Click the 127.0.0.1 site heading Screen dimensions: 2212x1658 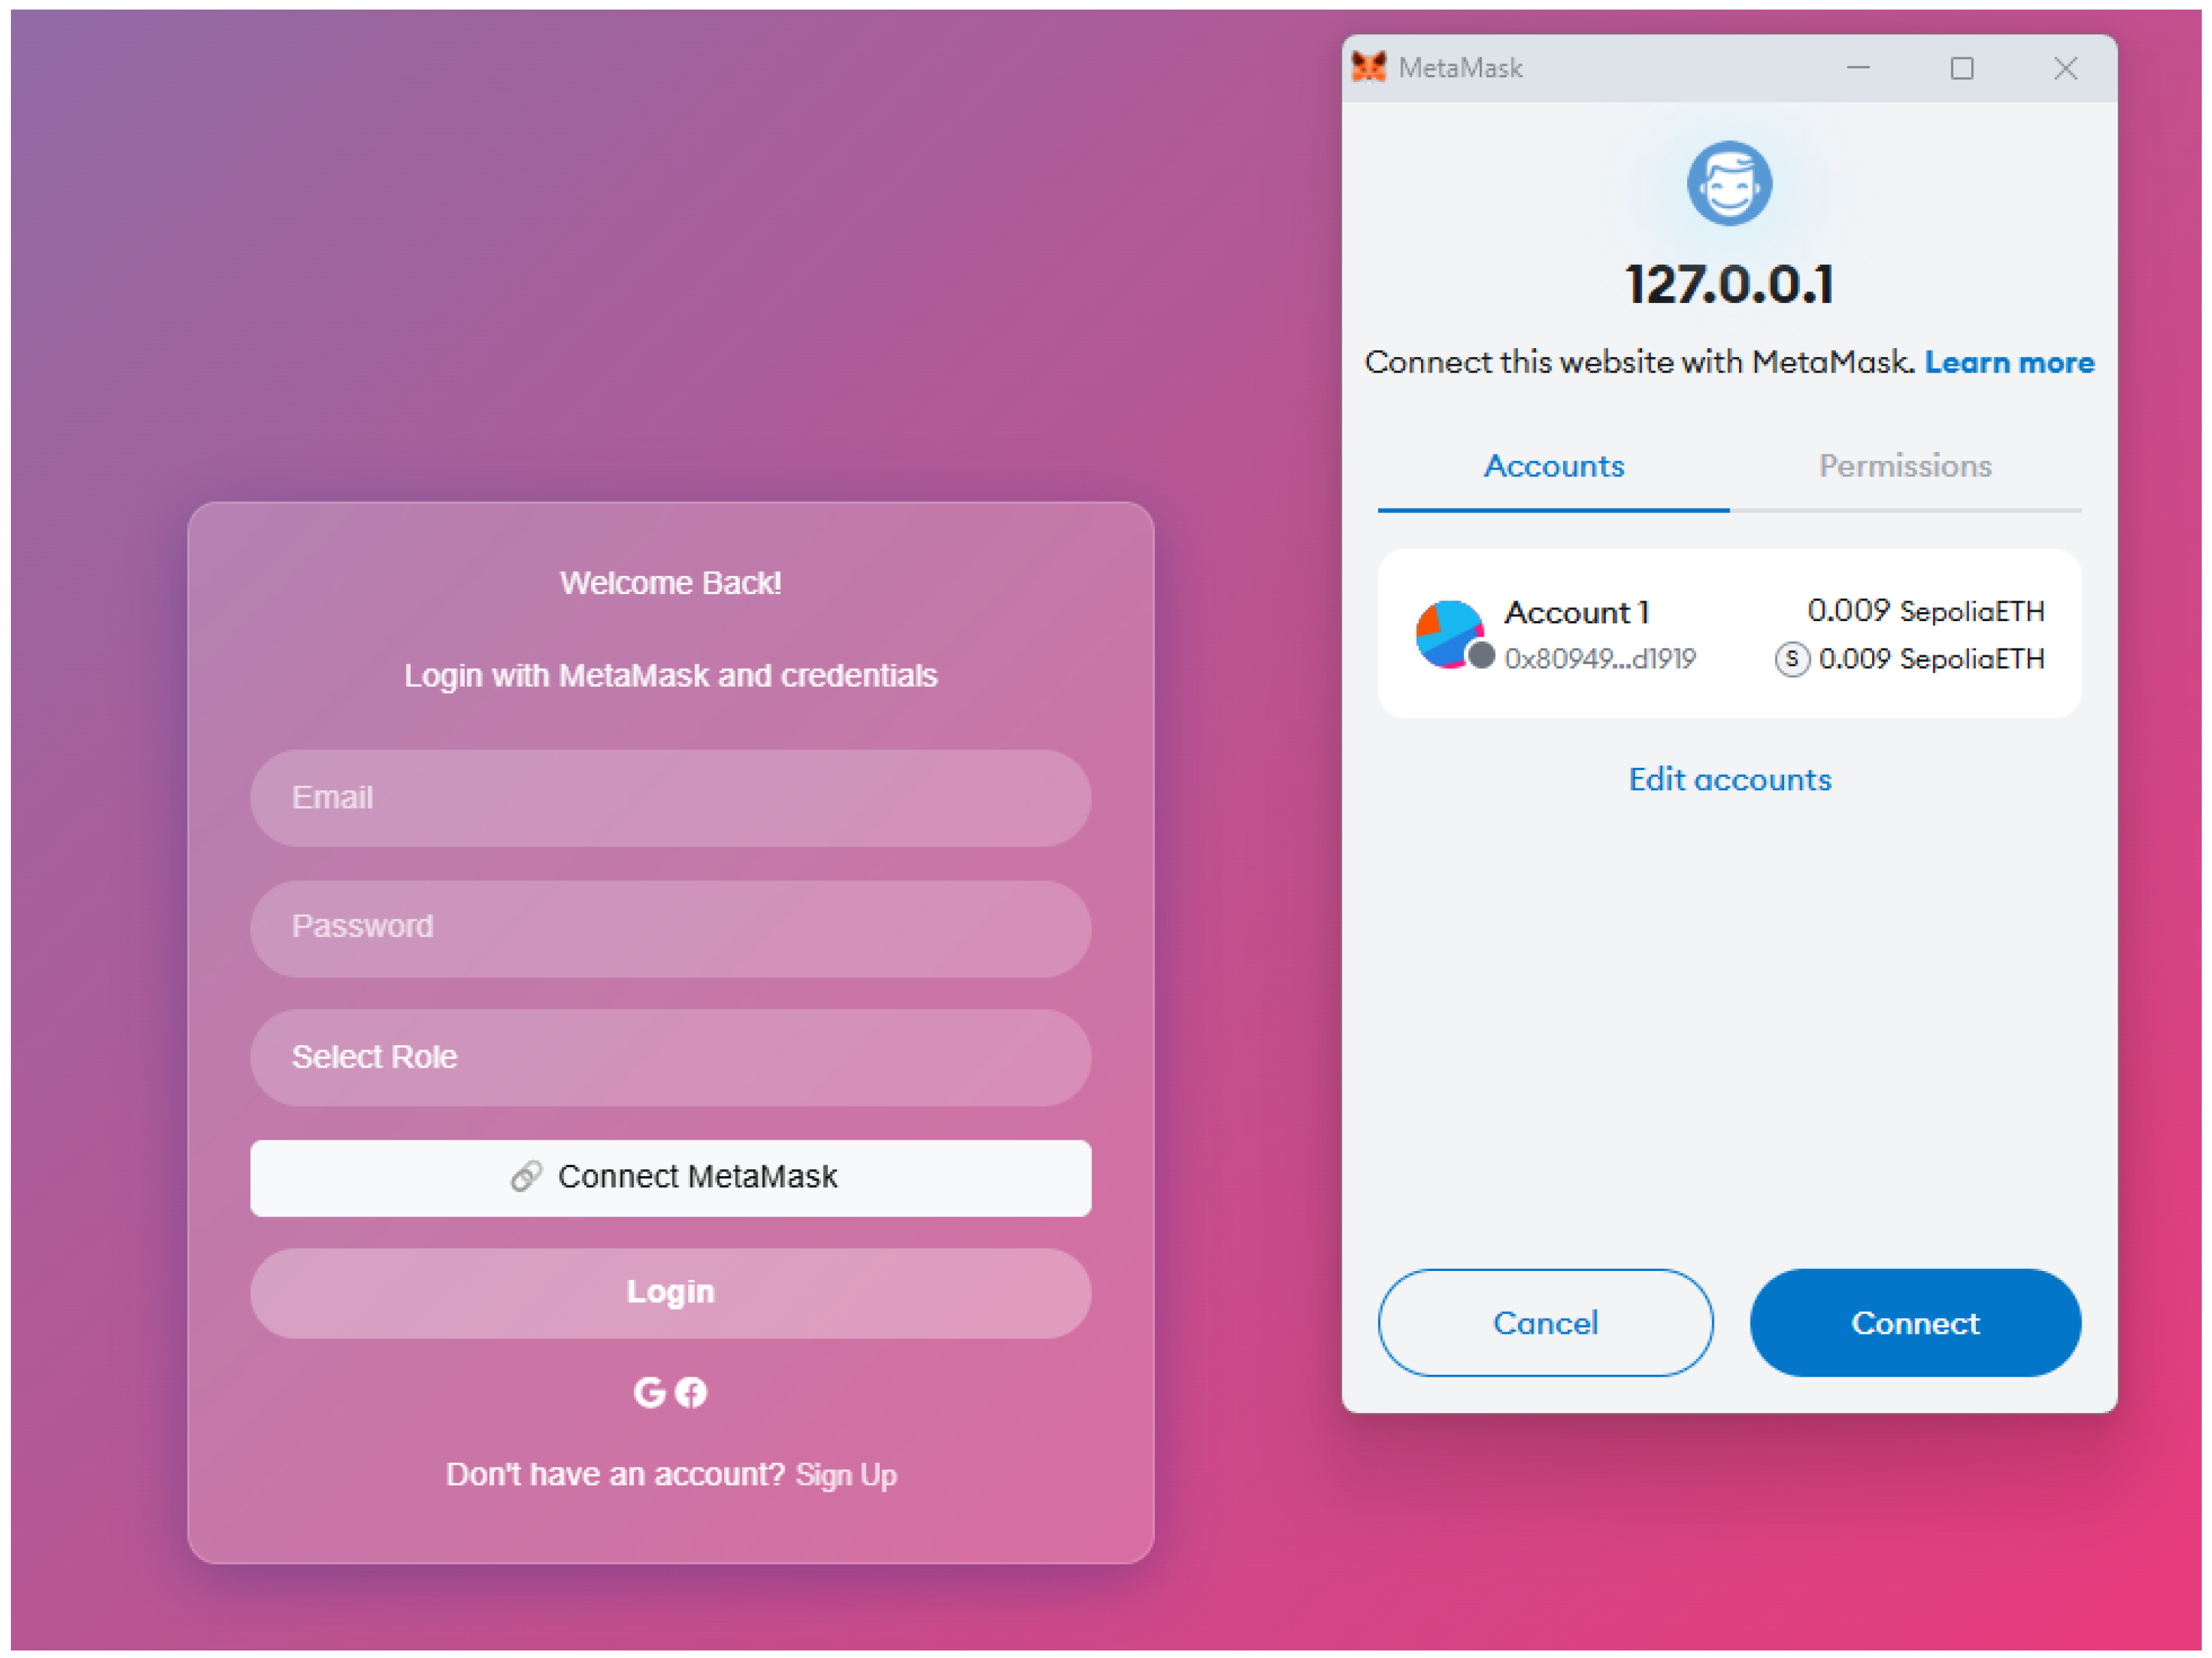(1729, 285)
